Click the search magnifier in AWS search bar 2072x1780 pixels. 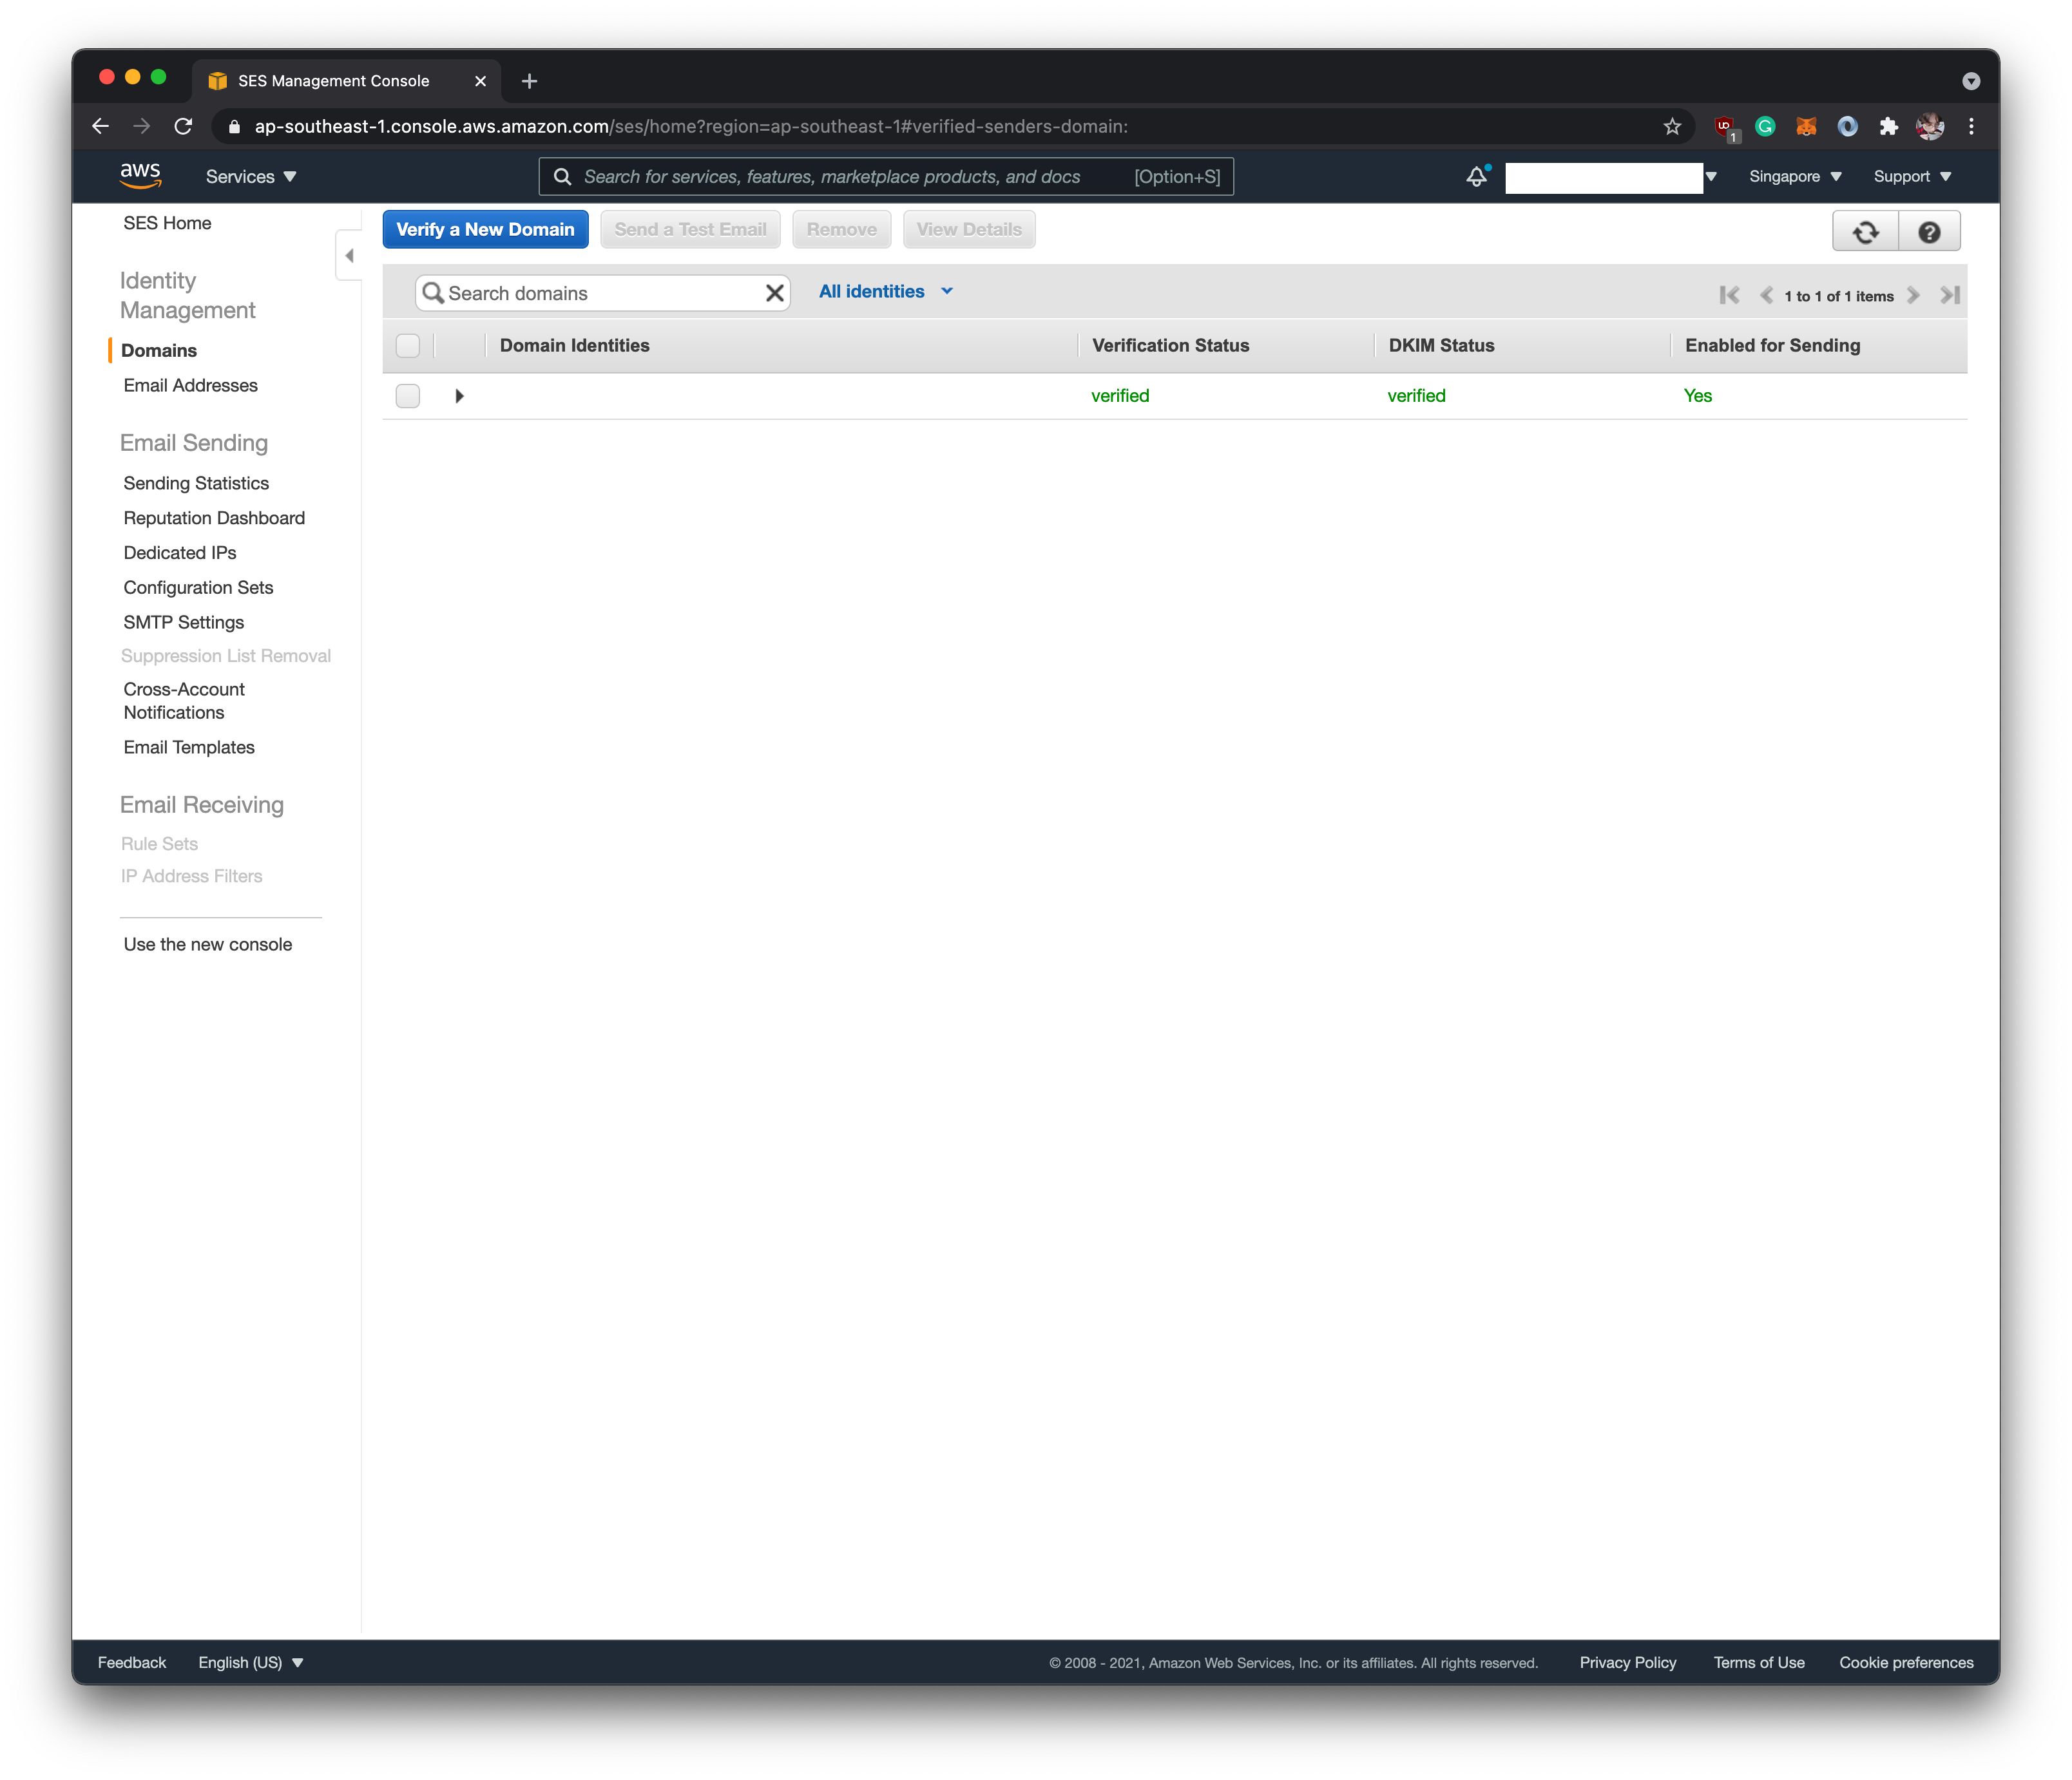pyautogui.click(x=563, y=176)
